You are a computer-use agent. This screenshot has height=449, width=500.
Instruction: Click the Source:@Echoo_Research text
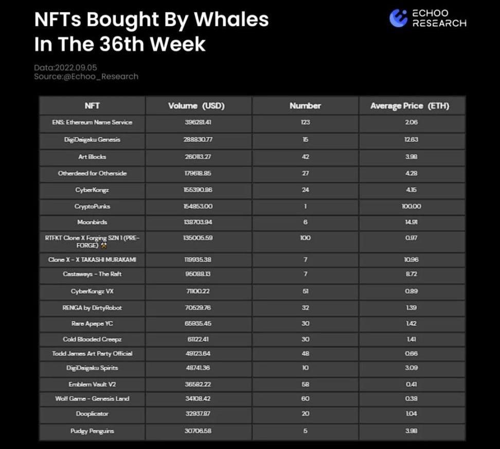click(86, 76)
